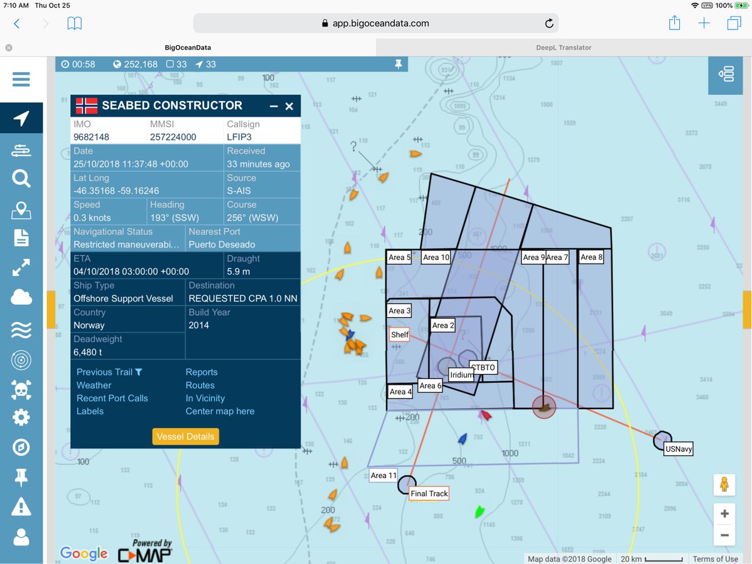Switch to the BigOceanData tab
The width and height of the screenshot is (752, 564).
188,48
